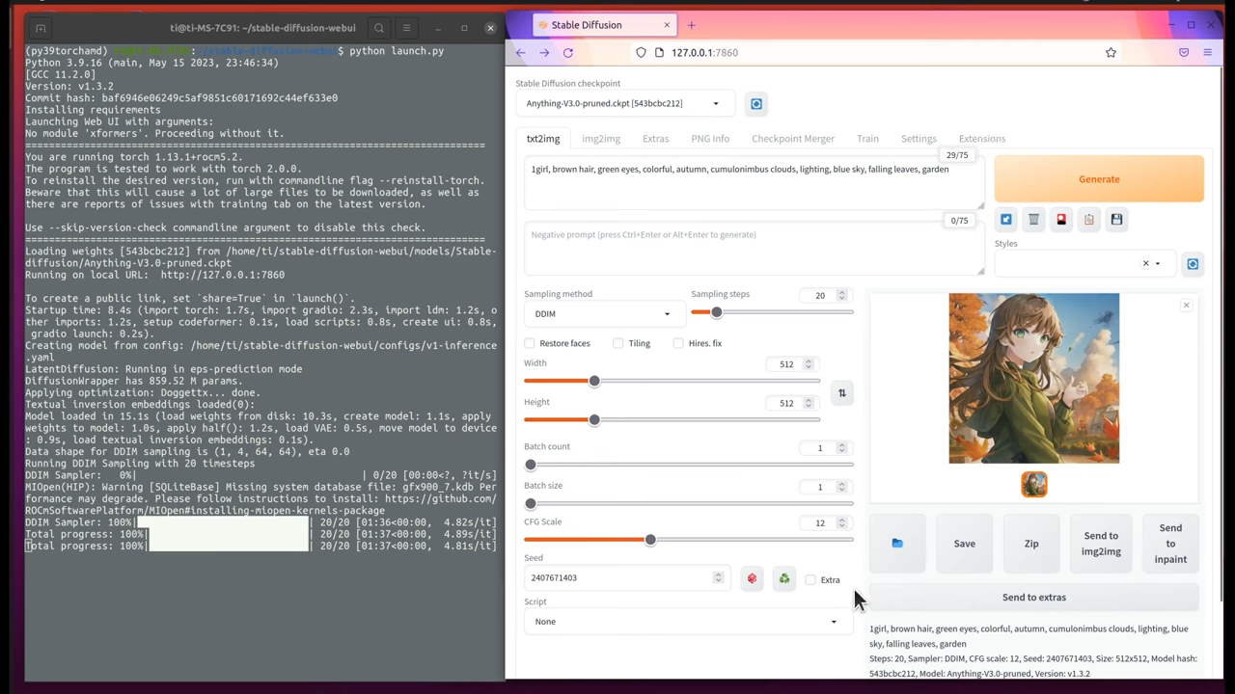Reuse last seed with recycle icon

(784, 579)
